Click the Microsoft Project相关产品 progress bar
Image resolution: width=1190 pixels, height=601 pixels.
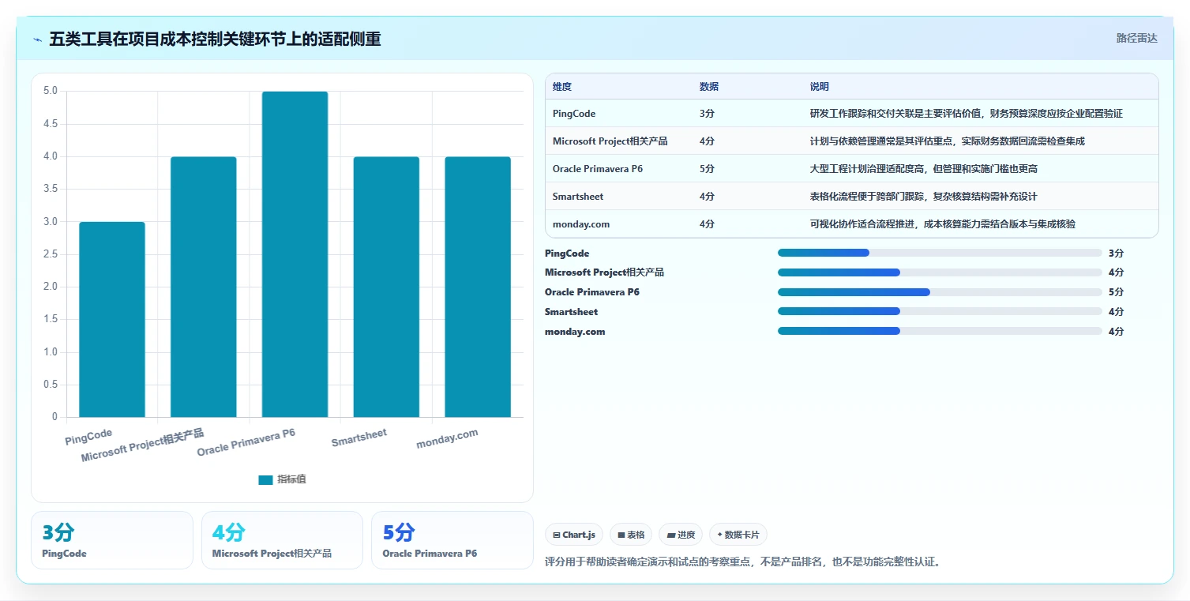point(940,272)
